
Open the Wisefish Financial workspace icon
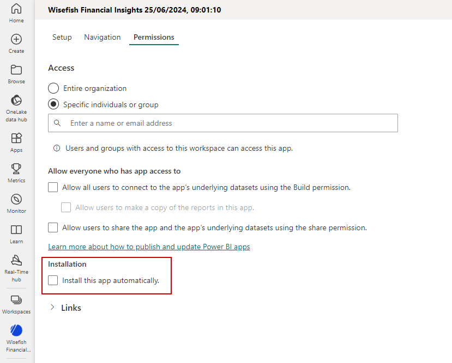(x=16, y=330)
